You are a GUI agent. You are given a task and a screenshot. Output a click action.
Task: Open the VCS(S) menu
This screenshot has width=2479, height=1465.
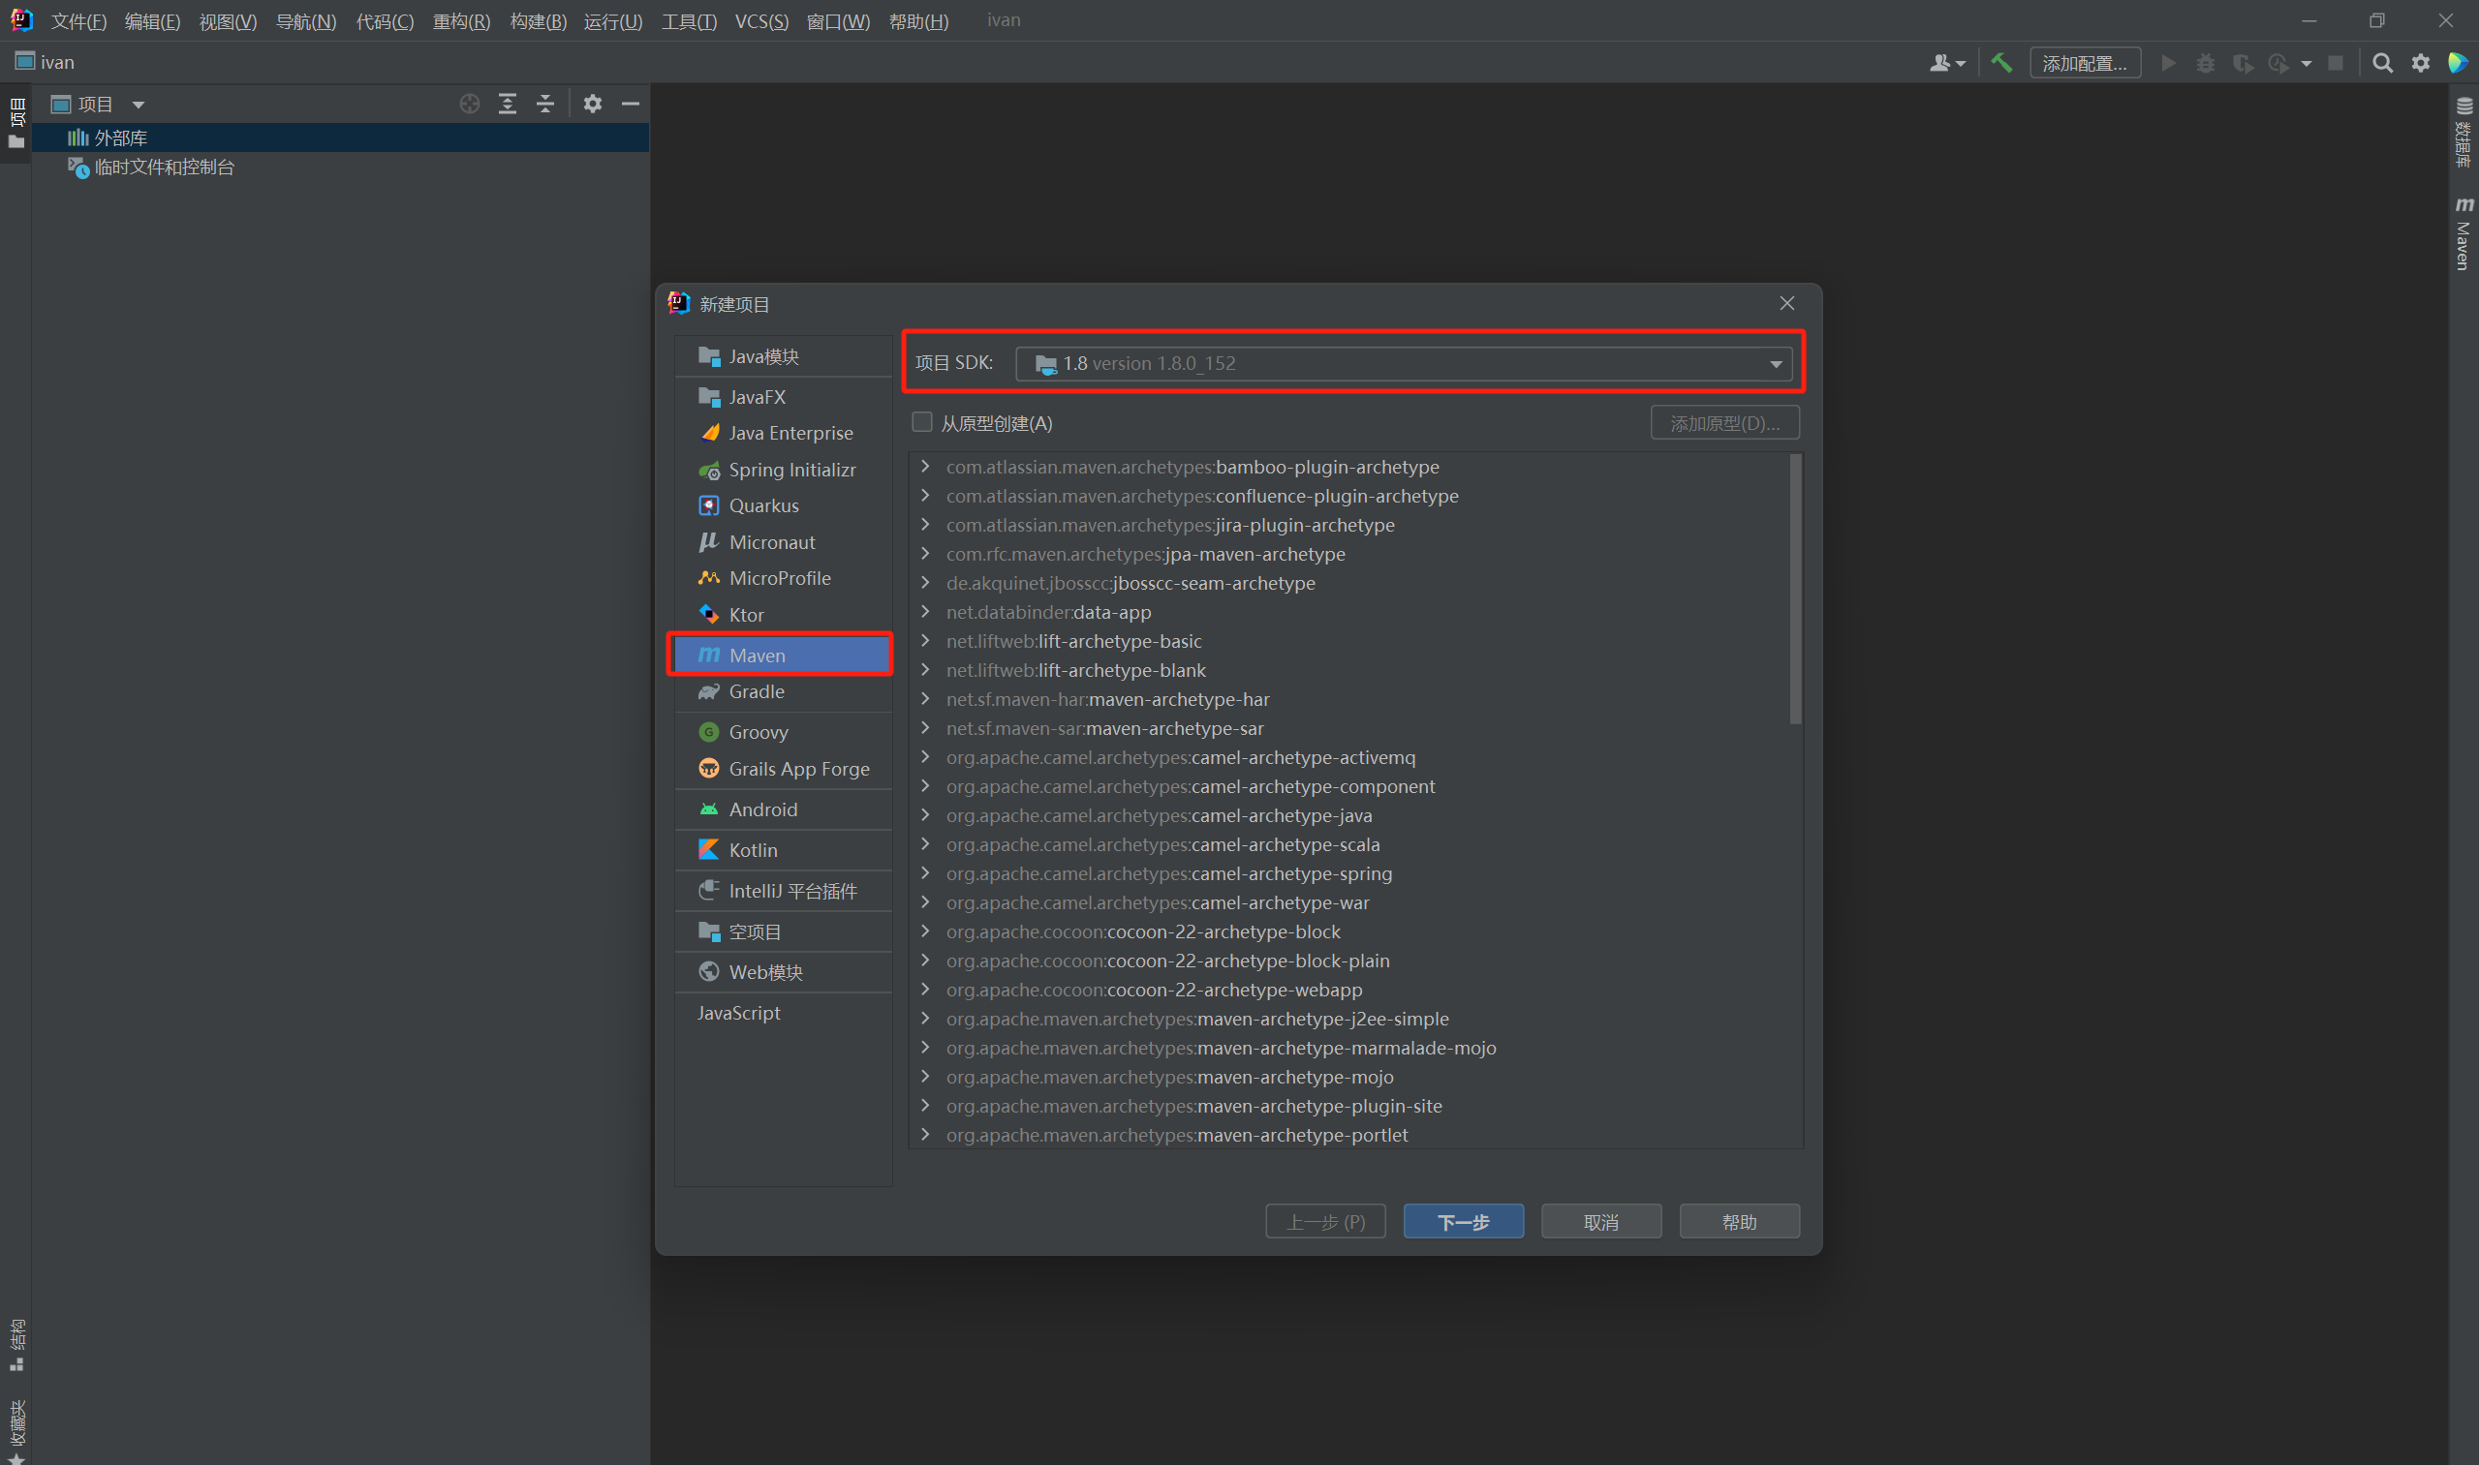[x=761, y=20]
